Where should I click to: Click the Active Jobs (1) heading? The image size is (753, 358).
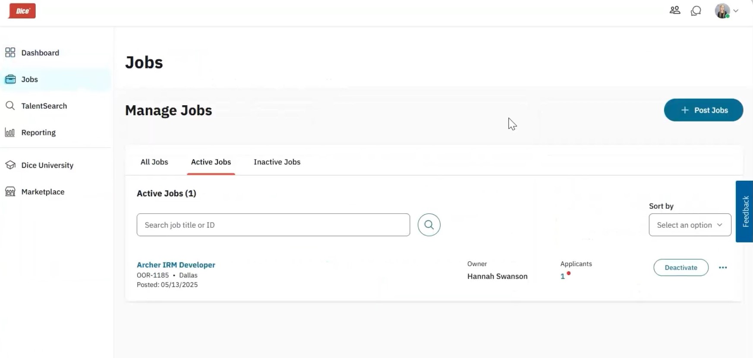167,193
